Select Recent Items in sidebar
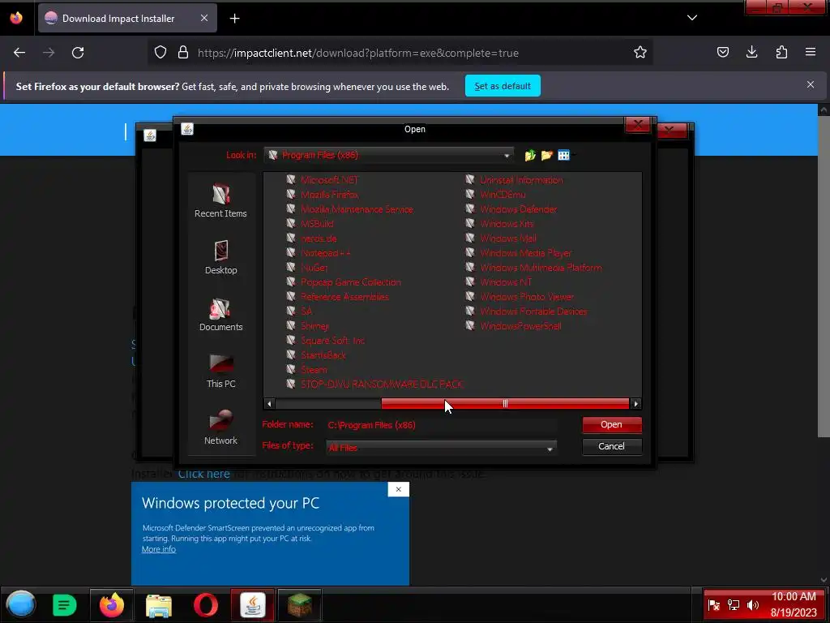This screenshot has height=623, width=830. 220,201
